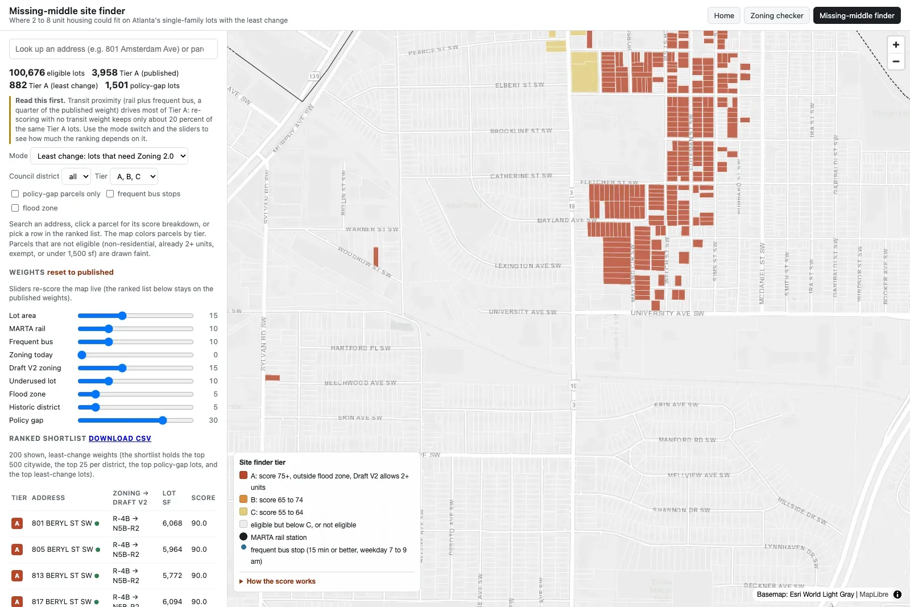
Task: Focus the address lookup search field
Action: (113, 49)
